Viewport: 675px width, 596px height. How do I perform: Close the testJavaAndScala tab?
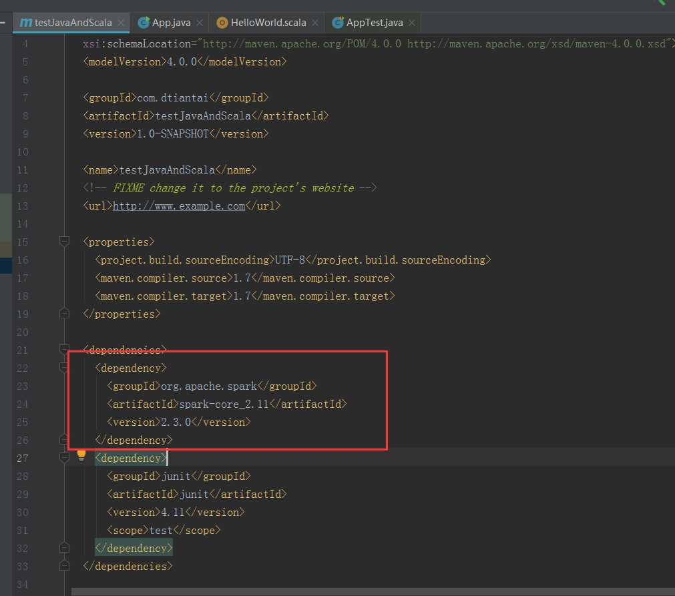pyautogui.click(x=121, y=23)
